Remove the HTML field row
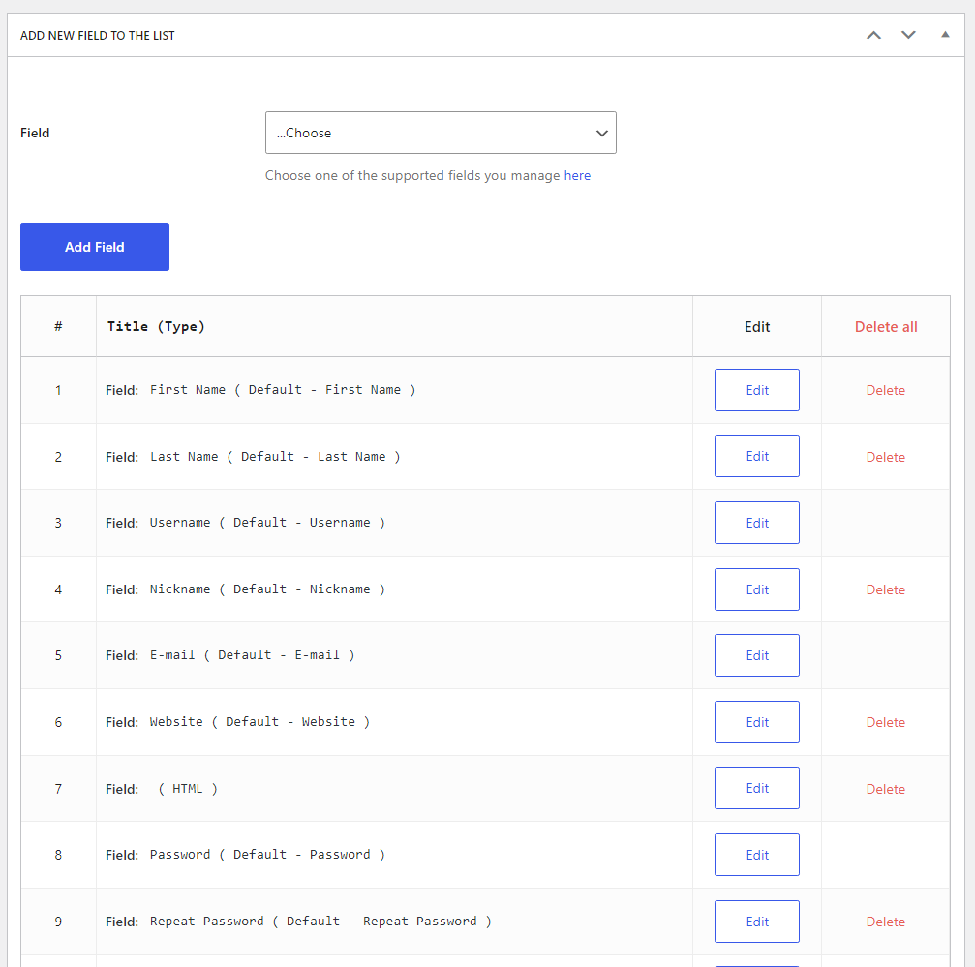The image size is (975, 967). [x=885, y=789]
